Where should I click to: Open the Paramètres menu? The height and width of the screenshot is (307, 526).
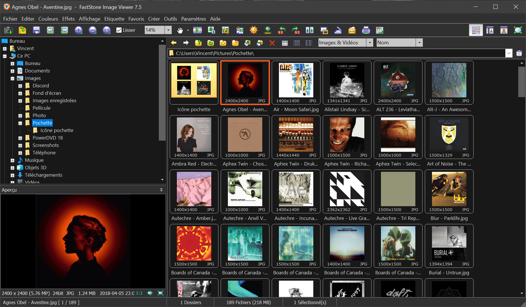(x=193, y=19)
